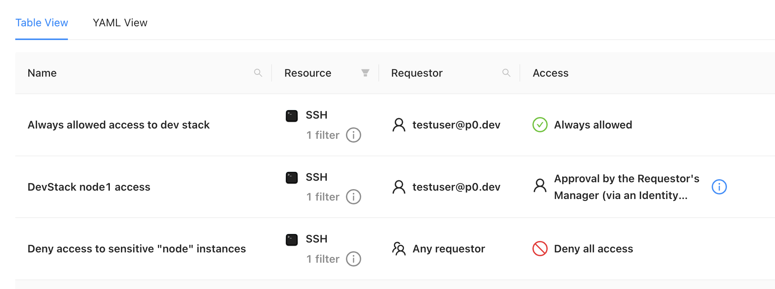Click blue info icon beside Manager approval text
Viewport: 775px width, 289px height.
click(719, 187)
